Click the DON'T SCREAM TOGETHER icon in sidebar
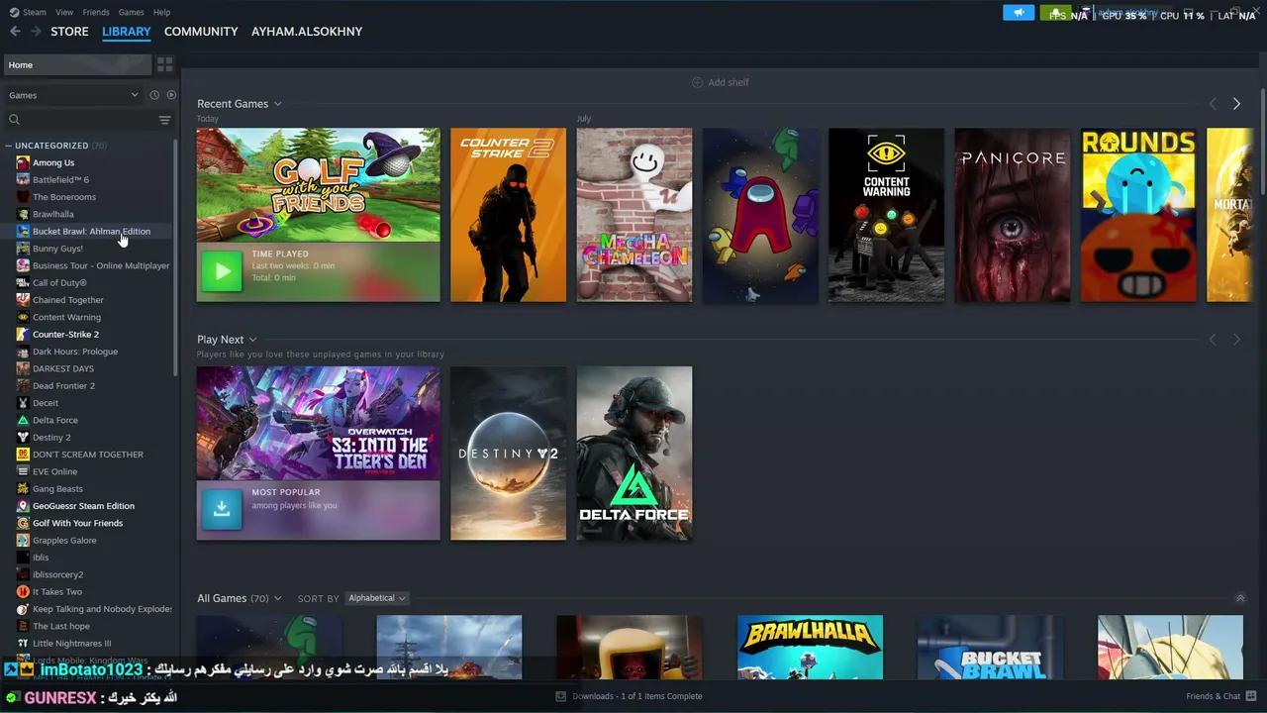This screenshot has width=1267, height=713. click(x=23, y=455)
